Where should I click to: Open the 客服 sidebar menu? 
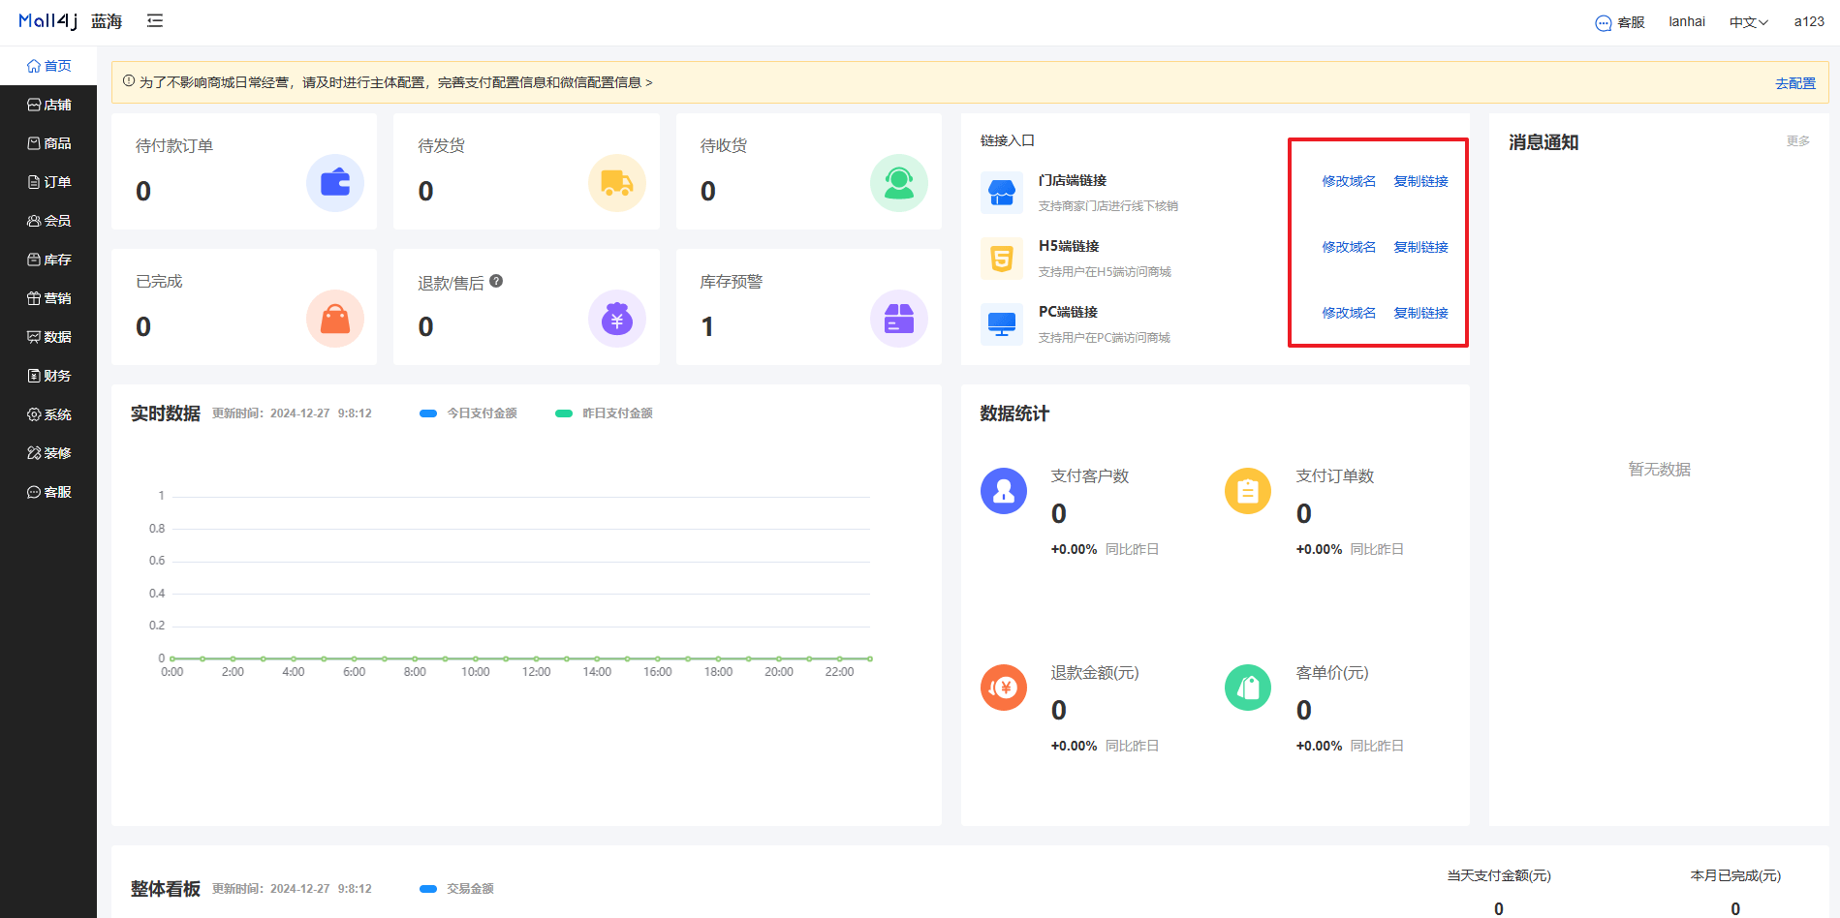48,492
